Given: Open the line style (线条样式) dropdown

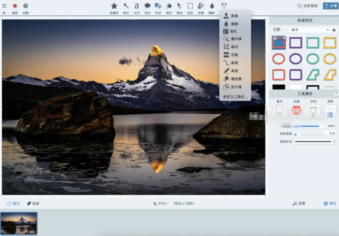Looking at the screenshot, I should 315,141.
